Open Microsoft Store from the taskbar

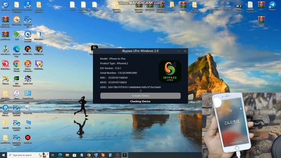tap(74, 155)
